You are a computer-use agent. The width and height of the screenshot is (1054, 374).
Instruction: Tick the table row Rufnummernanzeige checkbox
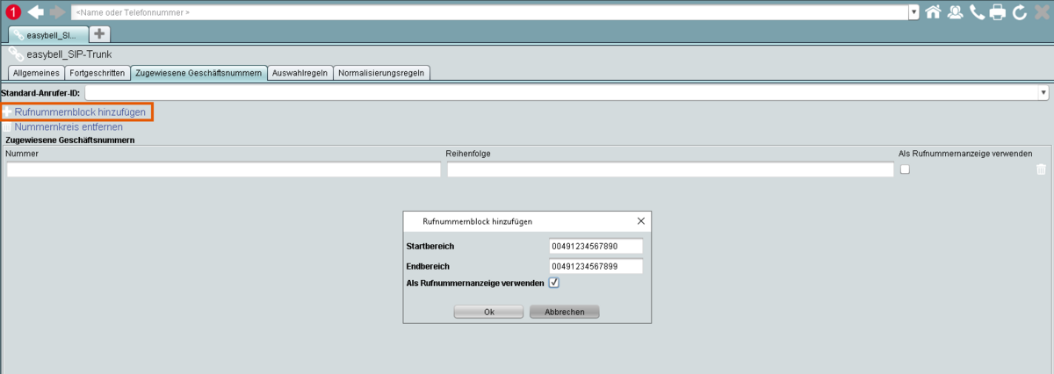click(905, 170)
